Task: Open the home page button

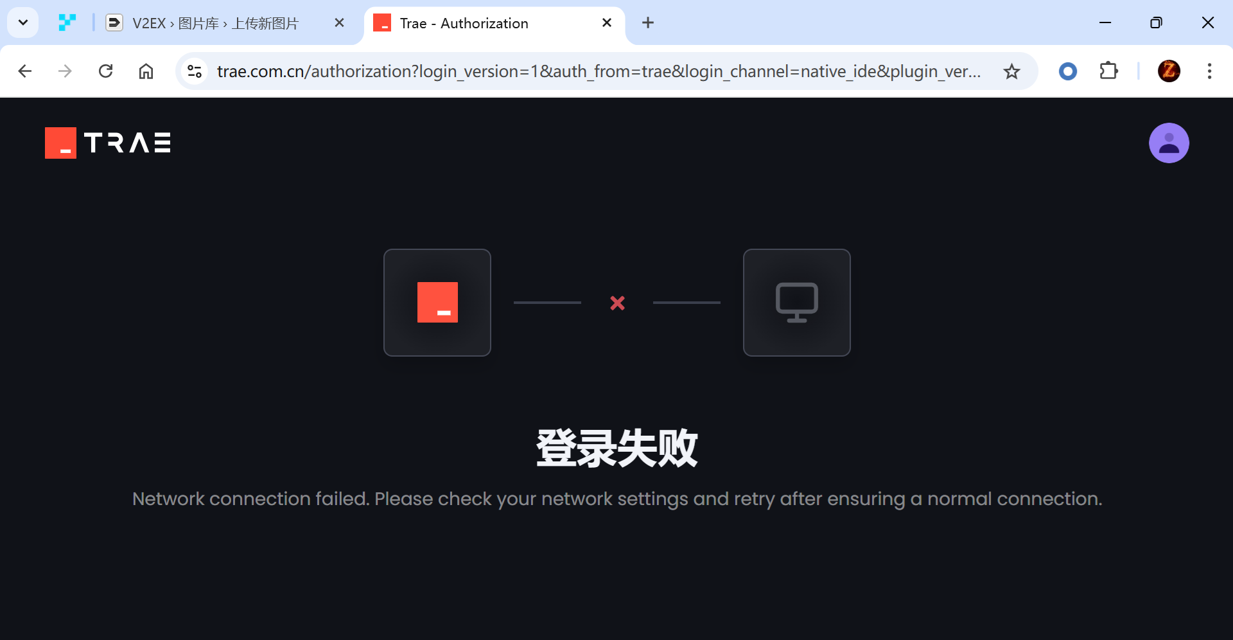Action: (x=146, y=71)
